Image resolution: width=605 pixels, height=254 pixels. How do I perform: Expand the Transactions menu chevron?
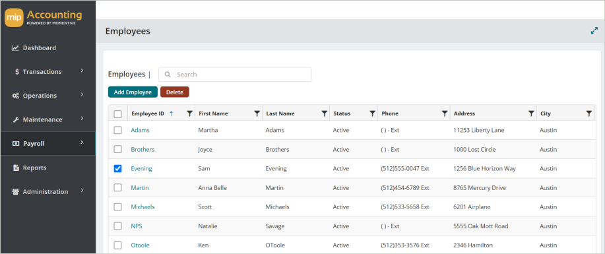pos(82,71)
